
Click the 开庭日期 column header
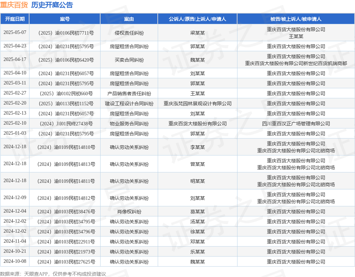[x=15, y=19]
